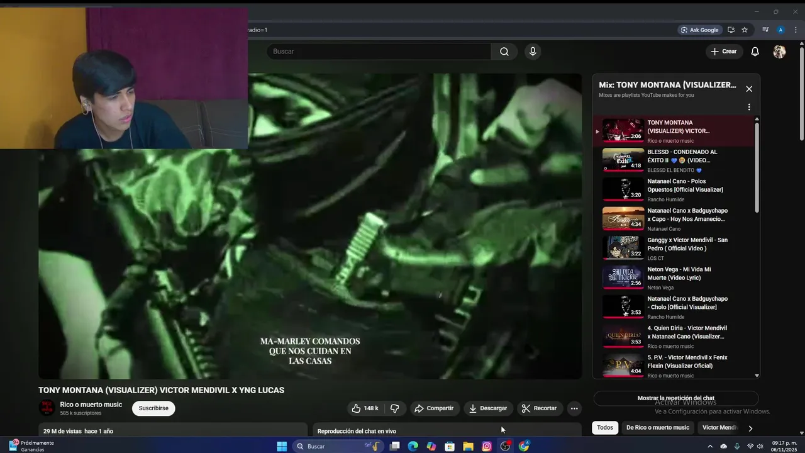The height and width of the screenshot is (453, 805).
Task: Select the De Rico o muerto music chip
Action: coord(658,428)
